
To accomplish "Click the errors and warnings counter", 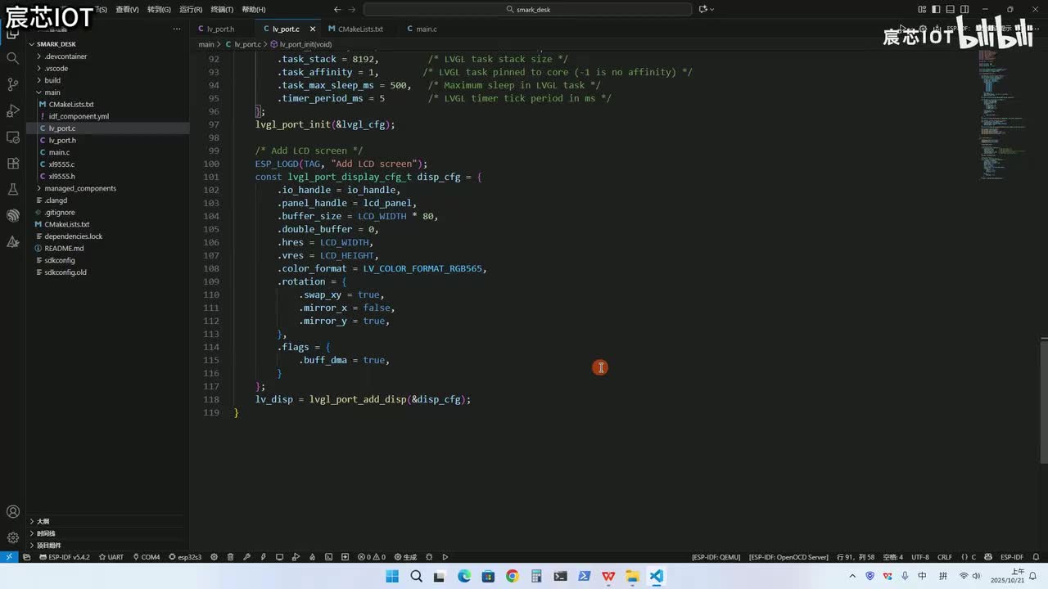I will point(372,557).
